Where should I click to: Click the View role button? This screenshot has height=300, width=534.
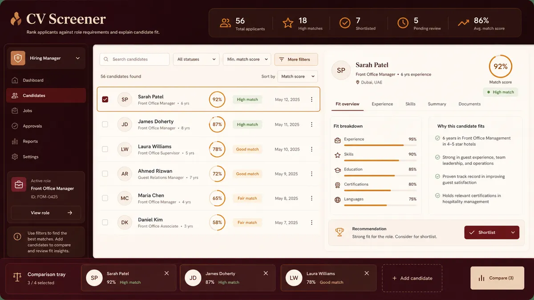click(46, 213)
